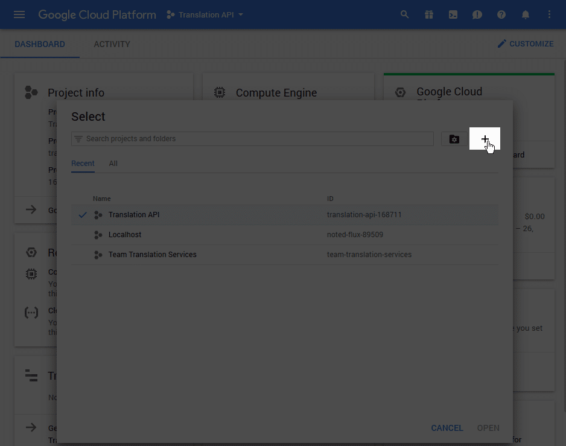The height and width of the screenshot is (446, 566).
Task: Click the Google Cloud Platform status hexagon icon
Action: tap(400, 92)
